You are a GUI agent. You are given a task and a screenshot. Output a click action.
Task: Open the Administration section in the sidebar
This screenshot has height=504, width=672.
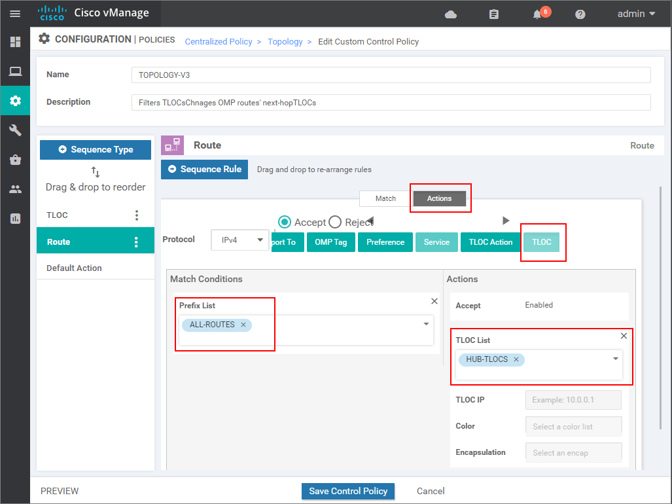(15, 189)
